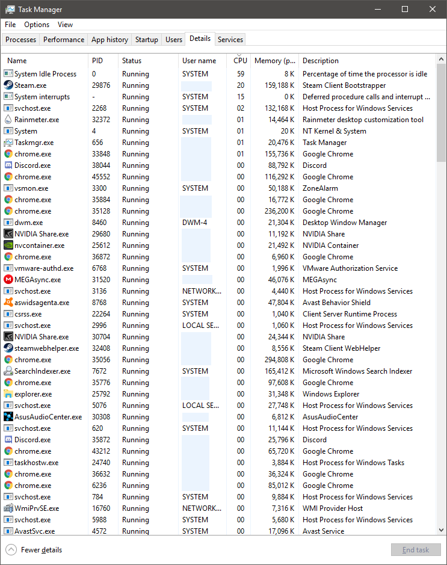Select the Taskmgr.exe process icon
Screen dimensions: 447x565
[x=8, y=143]
